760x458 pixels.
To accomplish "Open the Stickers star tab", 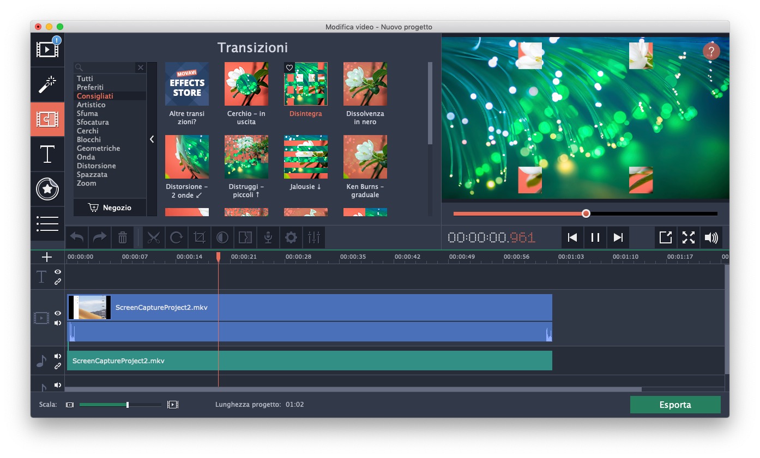I will coord(47,189).
